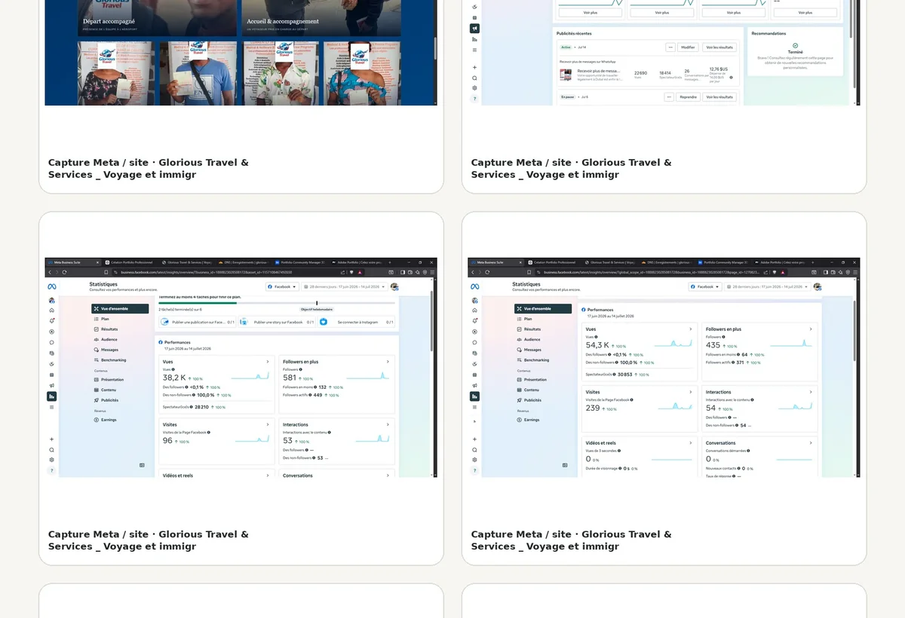Viewport: 905px width, 618px height.
Task: In the 54,3 K screenshot, click the sidebar search icon
Action: tap(474, 450)
